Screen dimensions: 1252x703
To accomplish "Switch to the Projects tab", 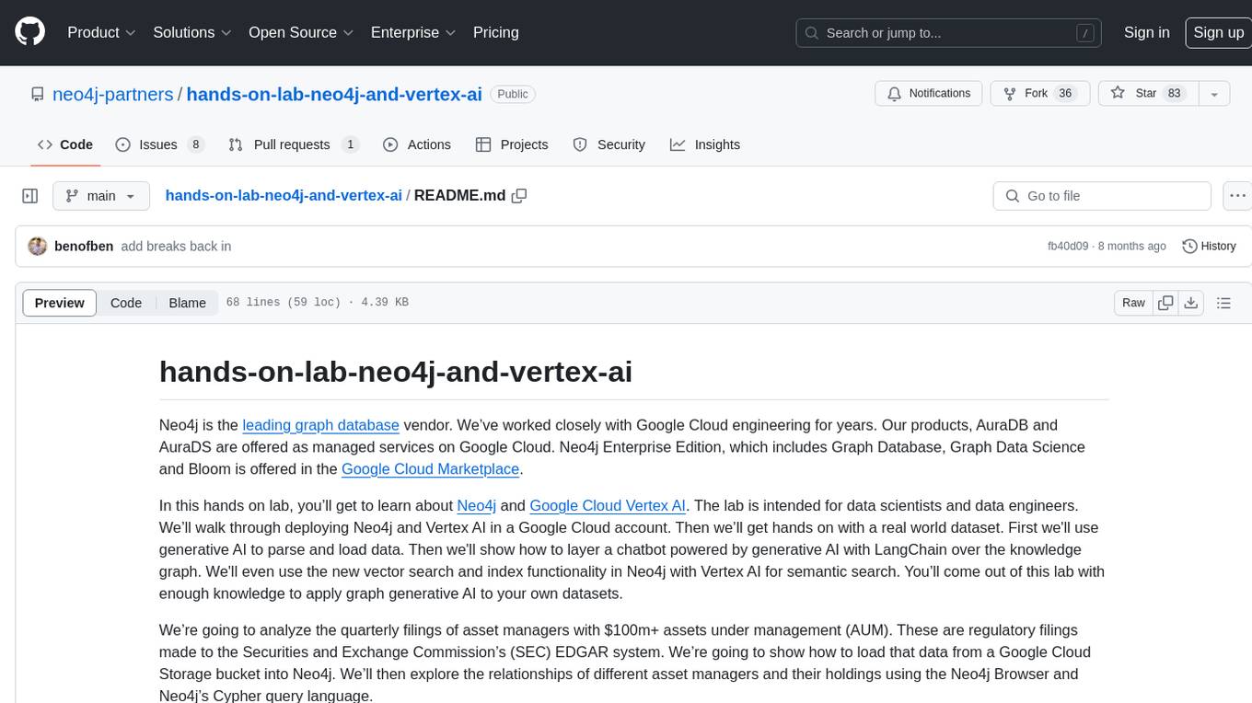I will 512,144.
